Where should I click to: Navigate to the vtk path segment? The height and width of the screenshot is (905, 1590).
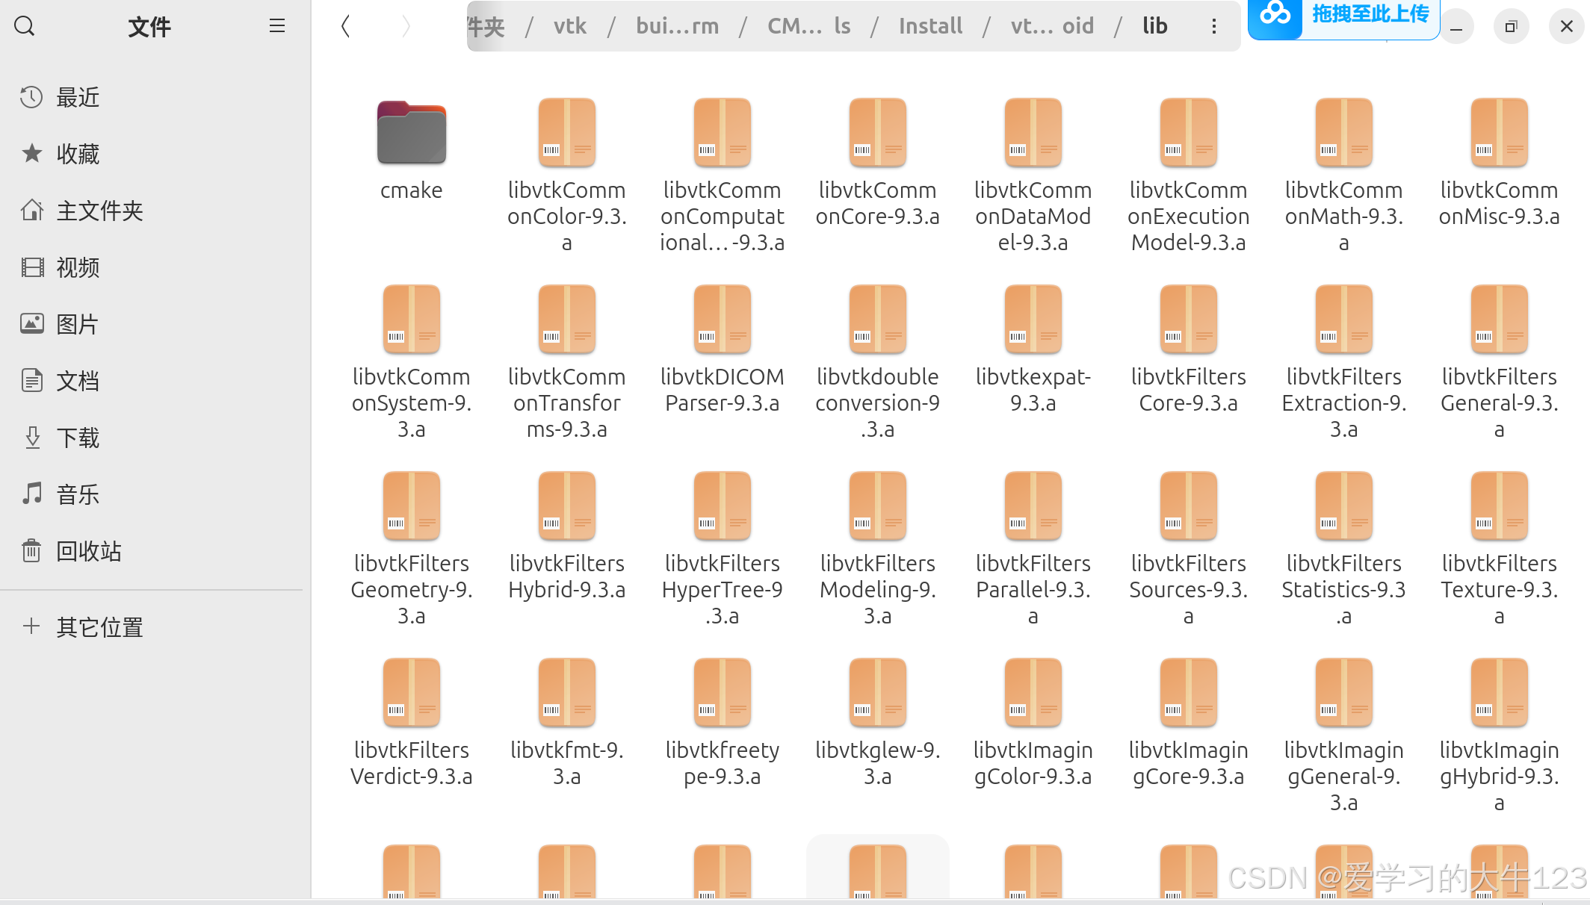pyautogui.click(x=570, y=26)
